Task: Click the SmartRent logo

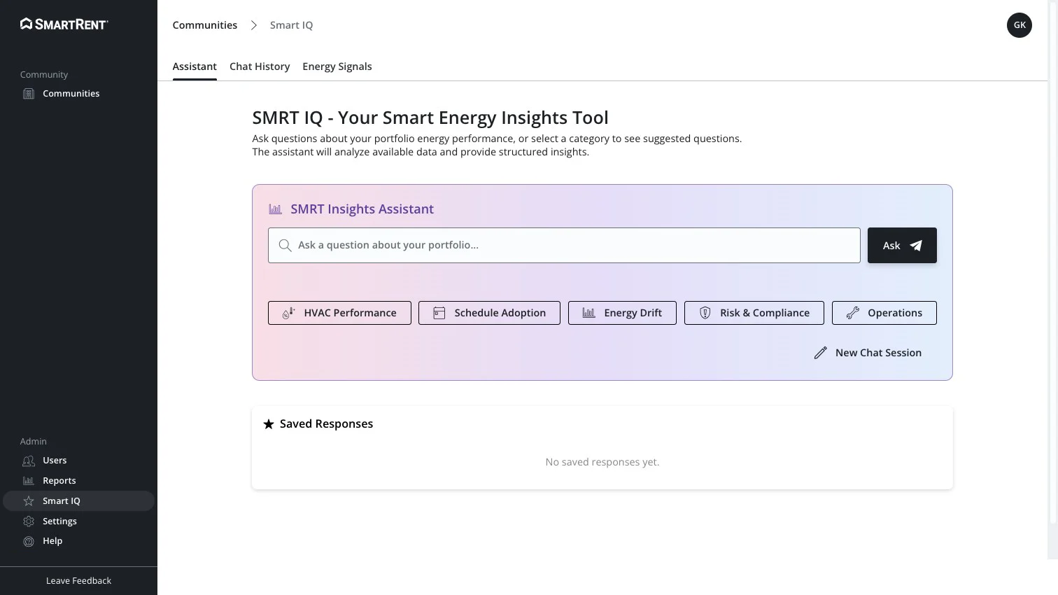Action: tap(64, 24)
